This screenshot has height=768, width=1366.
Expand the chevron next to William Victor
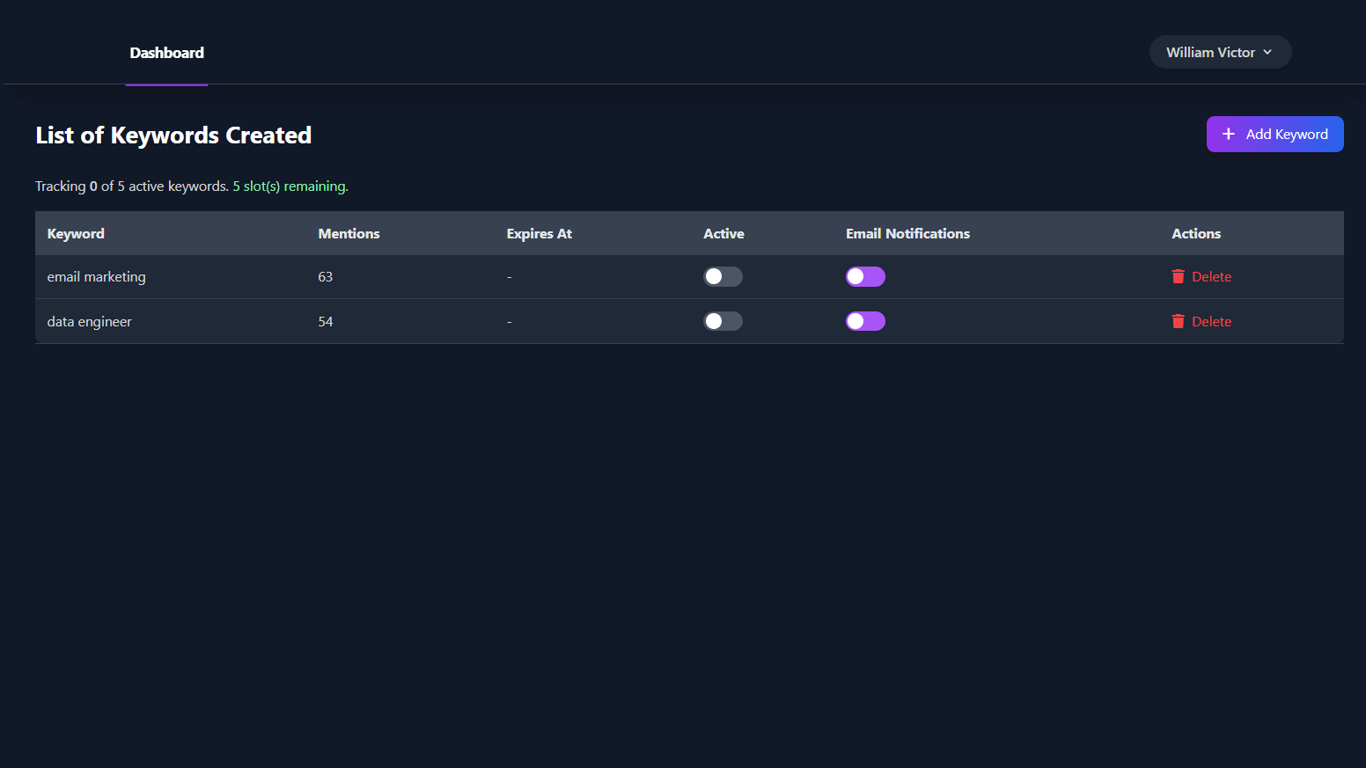1267,52
